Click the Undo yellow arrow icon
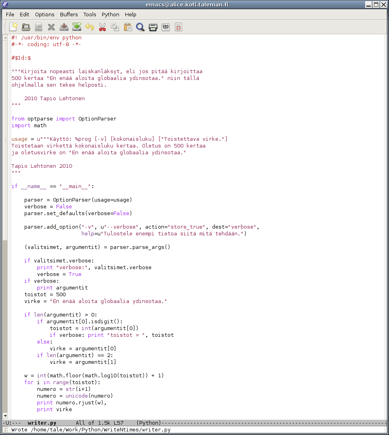Viewport: 389px width, 435px height. click(89, 27)
